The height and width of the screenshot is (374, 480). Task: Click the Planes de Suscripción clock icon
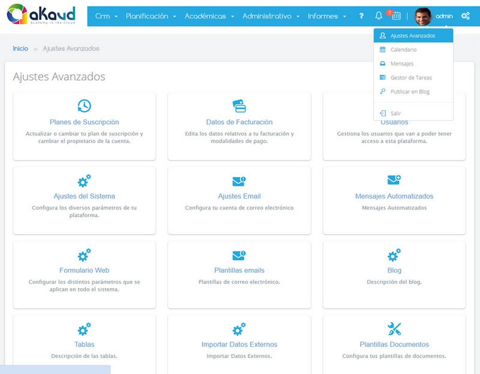point(84,105)
